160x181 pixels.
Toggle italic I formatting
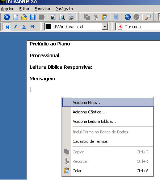pos(16,27)
